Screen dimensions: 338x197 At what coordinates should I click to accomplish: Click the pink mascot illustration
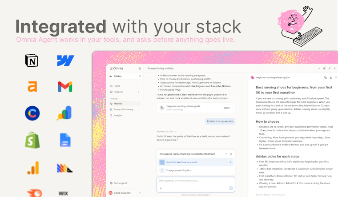pyautogui.click(x=300, y=26)
